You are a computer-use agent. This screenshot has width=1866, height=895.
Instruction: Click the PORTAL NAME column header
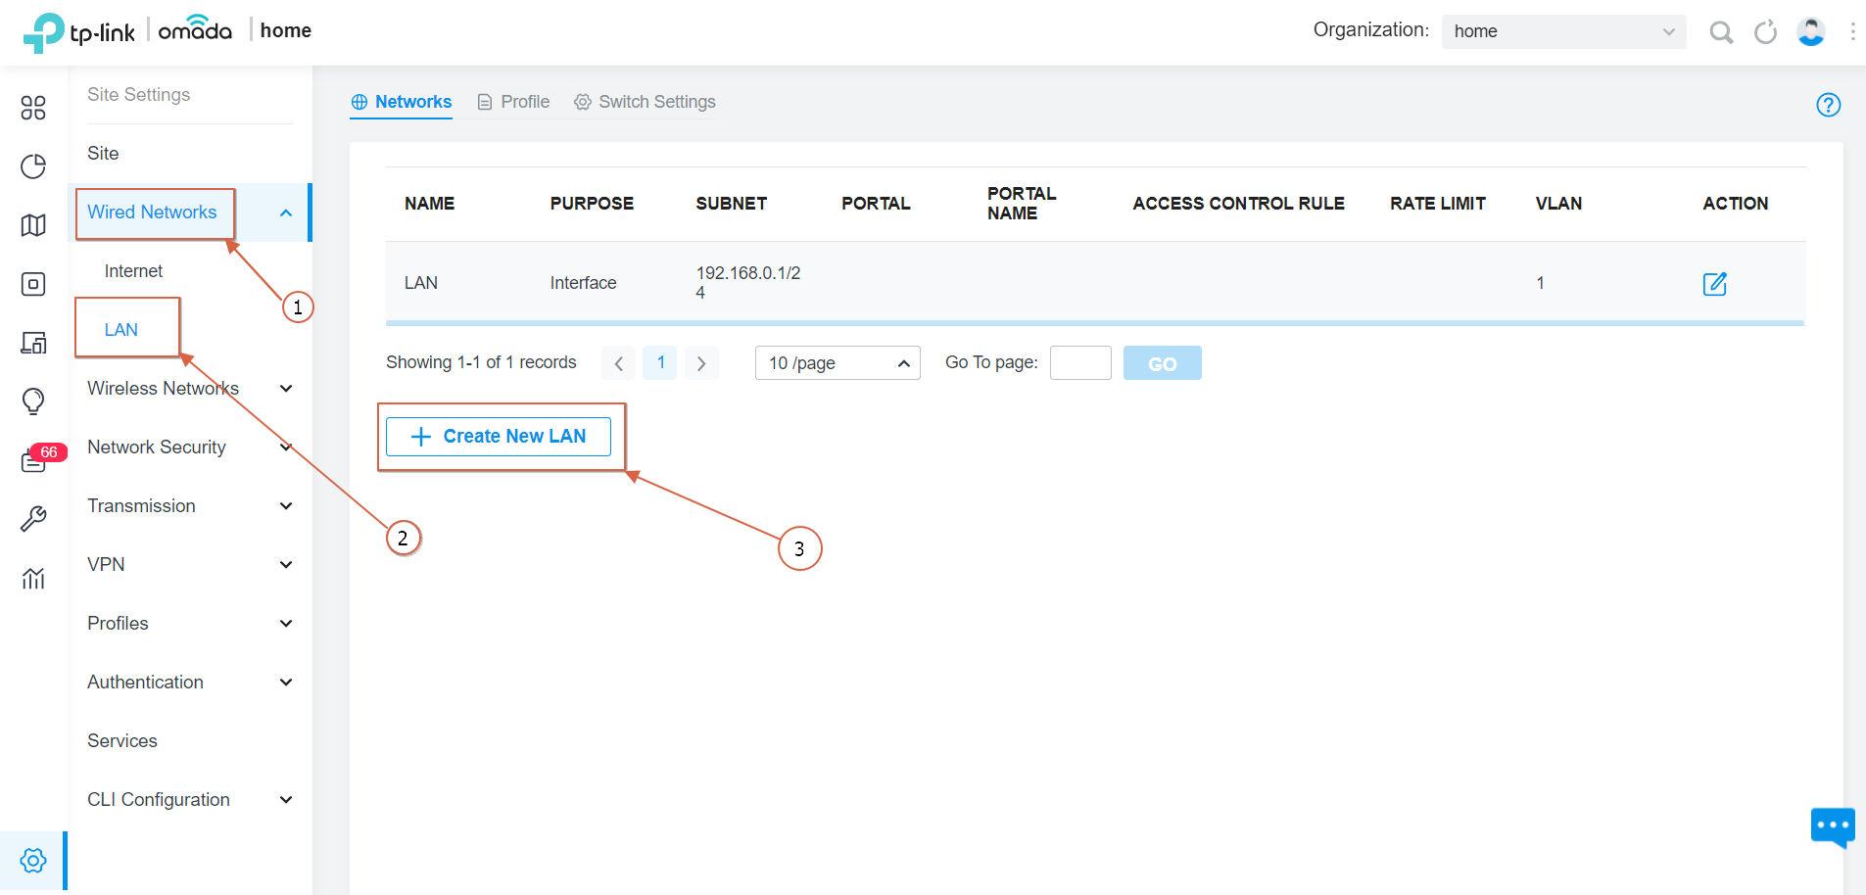(1022, 204)
